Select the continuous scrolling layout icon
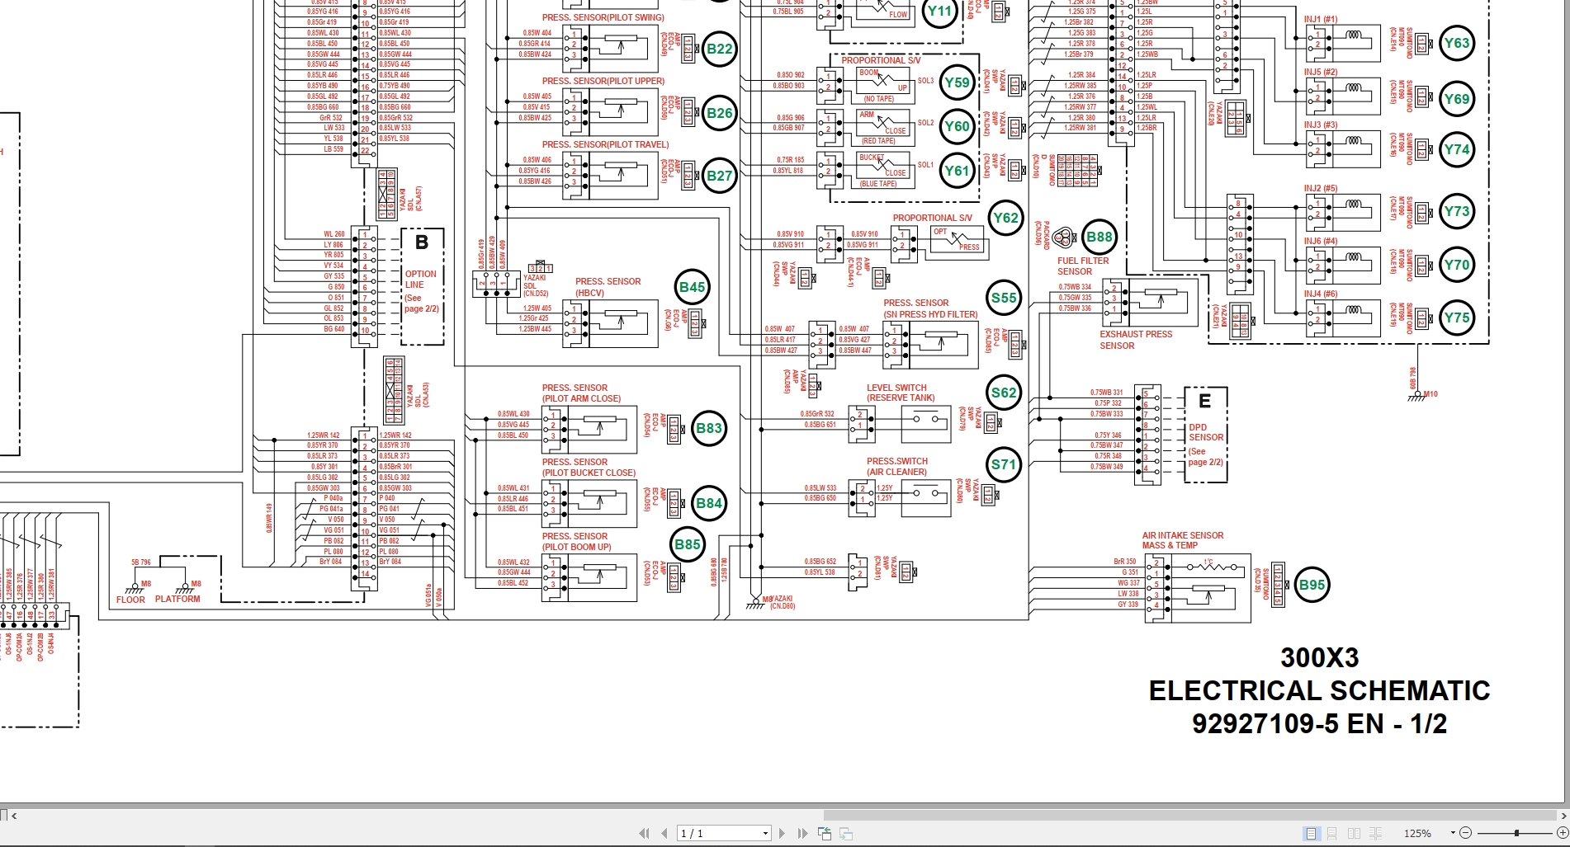 (1331, 833)
